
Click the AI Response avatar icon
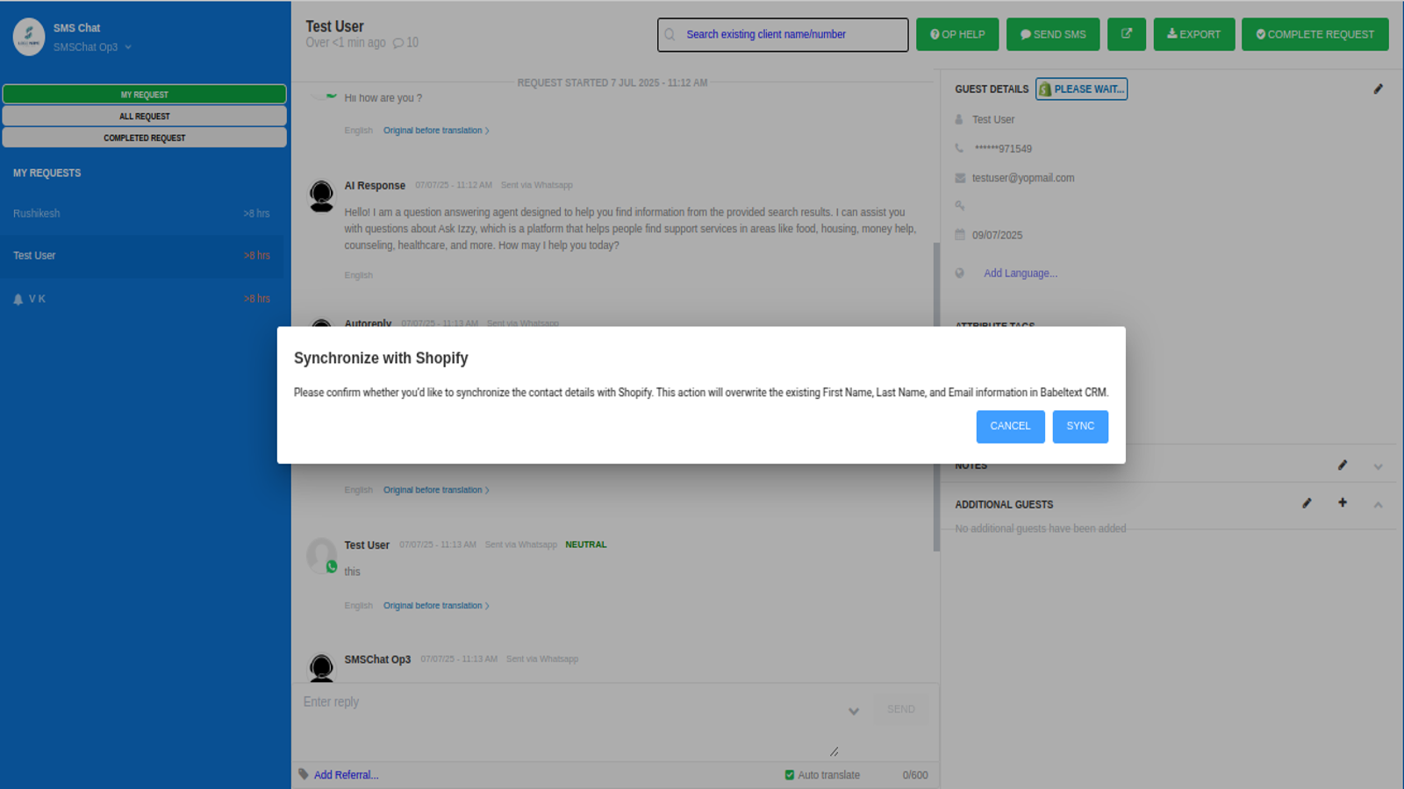click(321, 195)
